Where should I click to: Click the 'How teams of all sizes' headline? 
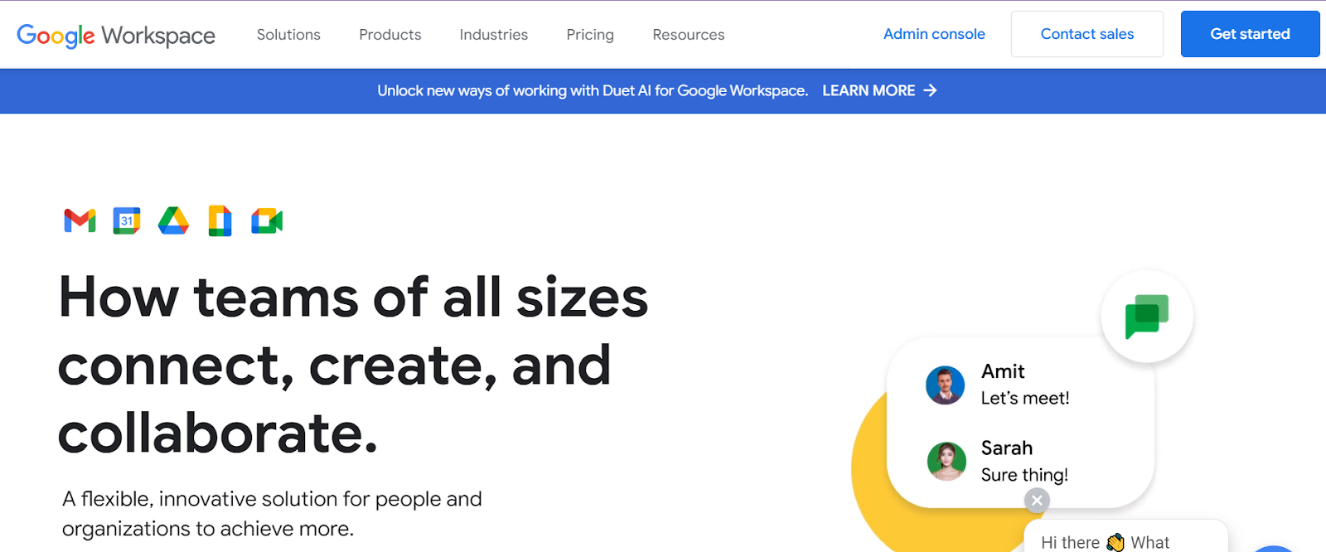[353, 365]
